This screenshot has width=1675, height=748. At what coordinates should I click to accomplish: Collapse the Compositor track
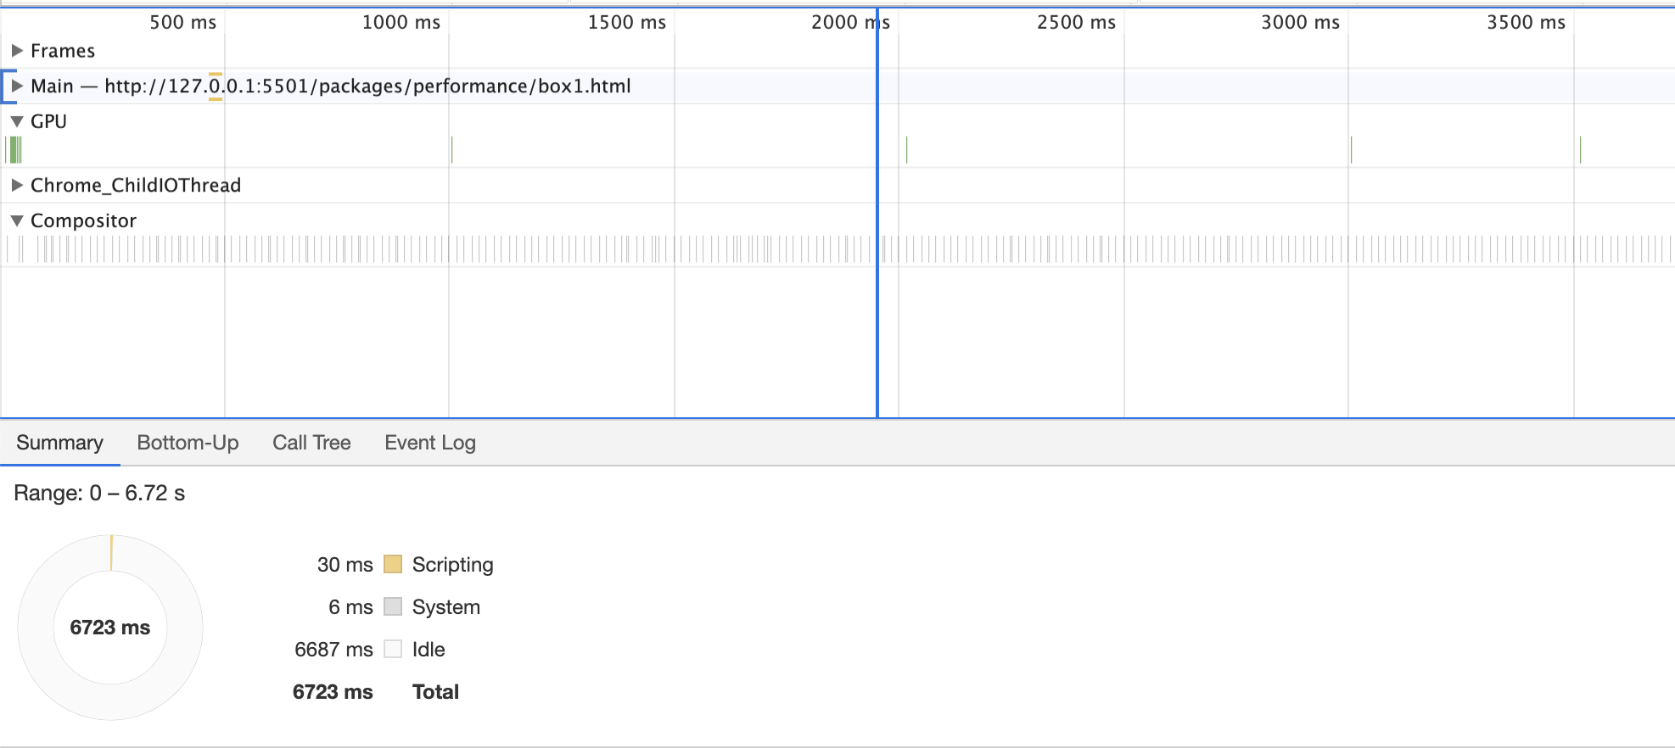pyautogui.click(x=16, y=220)
